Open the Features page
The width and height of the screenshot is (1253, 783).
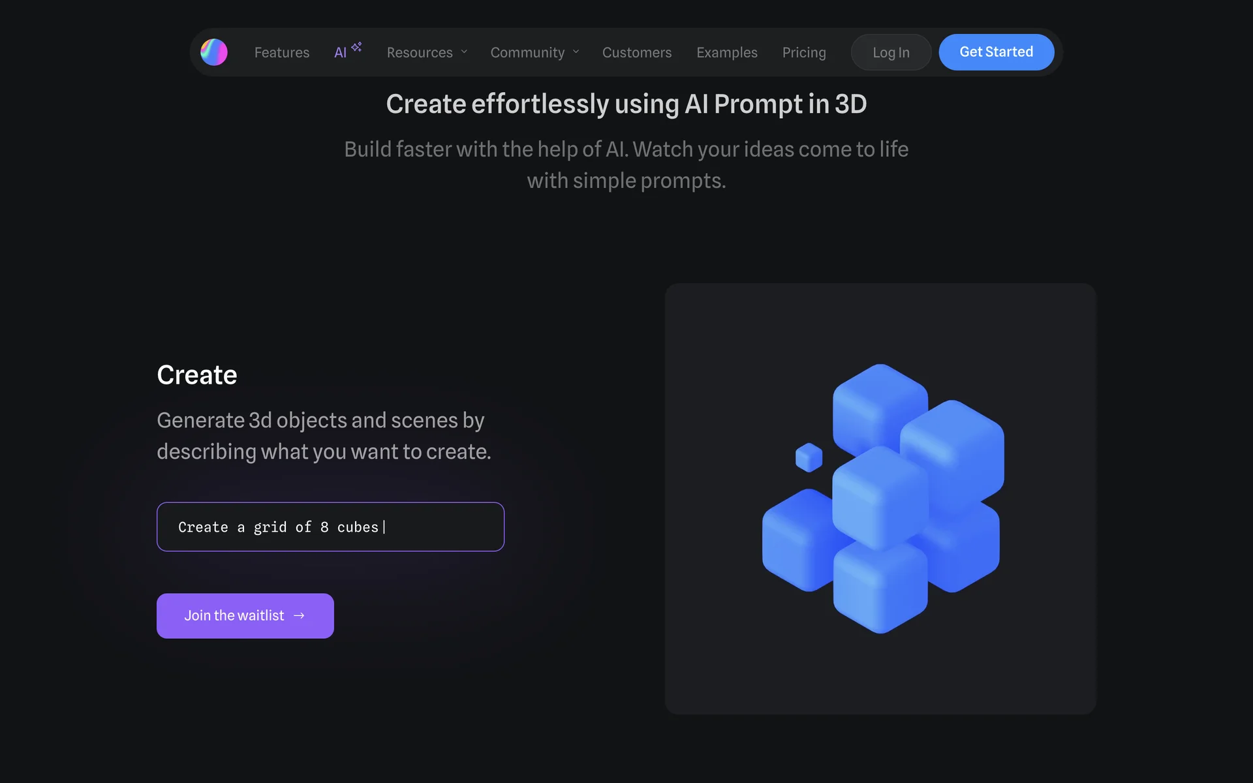[281, 52]
